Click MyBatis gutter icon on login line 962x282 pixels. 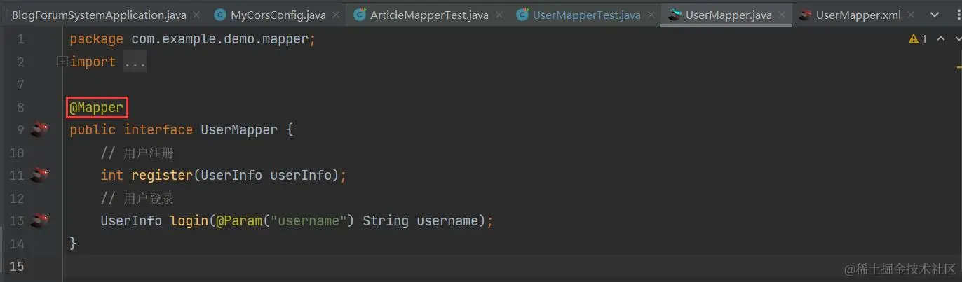40,220
